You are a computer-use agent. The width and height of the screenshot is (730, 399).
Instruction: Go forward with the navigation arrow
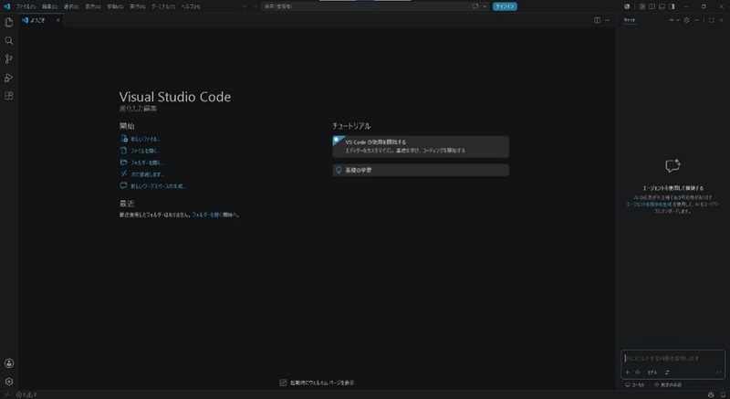coord(255,6)
